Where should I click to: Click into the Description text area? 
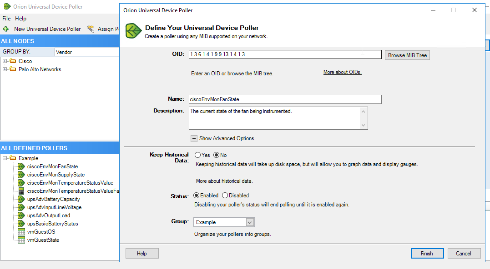click(x=274, y=118)
